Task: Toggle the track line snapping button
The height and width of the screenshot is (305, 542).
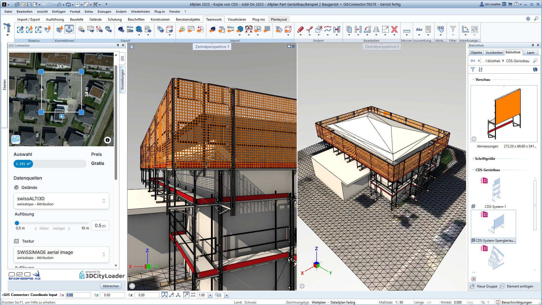Action: point(186,295)
